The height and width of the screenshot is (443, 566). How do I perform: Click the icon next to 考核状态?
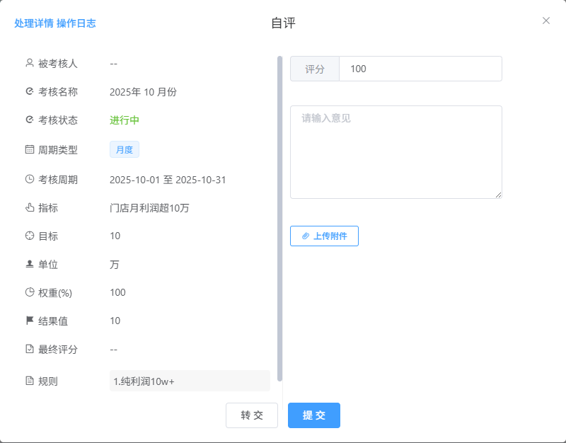pos(30,120)
